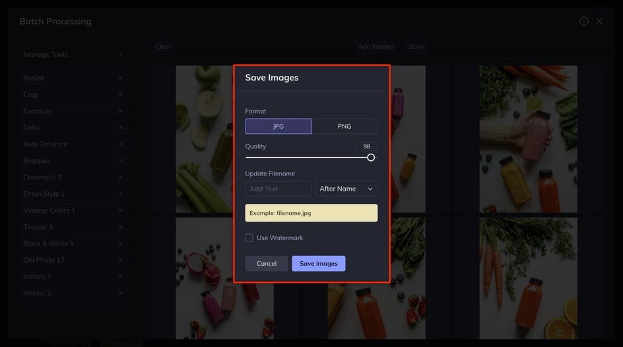Click the Quality value box showing 98
Screen dimensions: 623x347
(366, 146)
